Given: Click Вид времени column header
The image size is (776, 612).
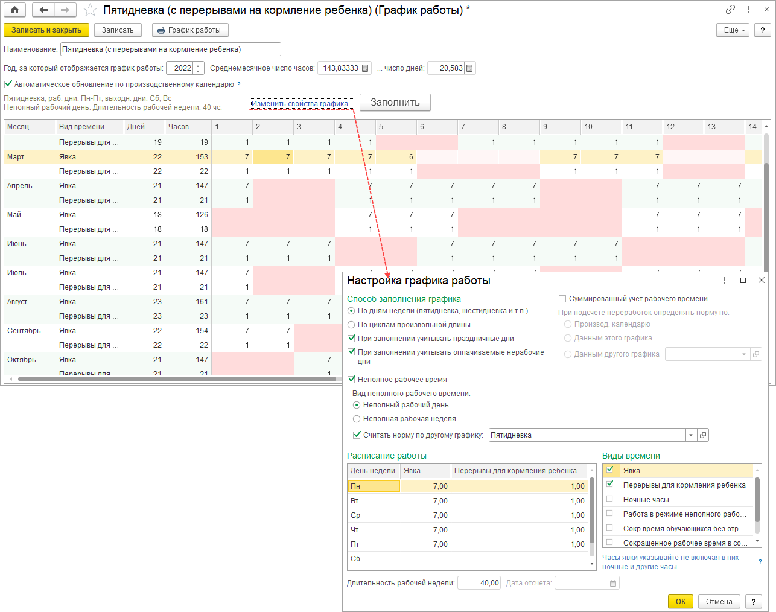Looking at the screenshot, I should [90, 127].
